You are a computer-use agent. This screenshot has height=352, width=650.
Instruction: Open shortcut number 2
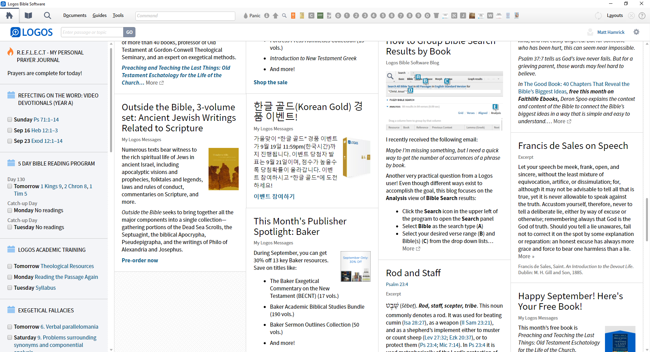click(x=356, y=16)
